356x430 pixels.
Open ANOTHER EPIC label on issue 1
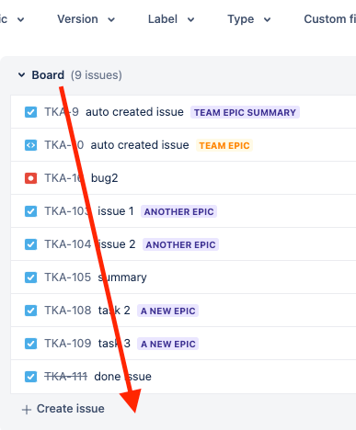pyautogui.click(x=178, y=211)
